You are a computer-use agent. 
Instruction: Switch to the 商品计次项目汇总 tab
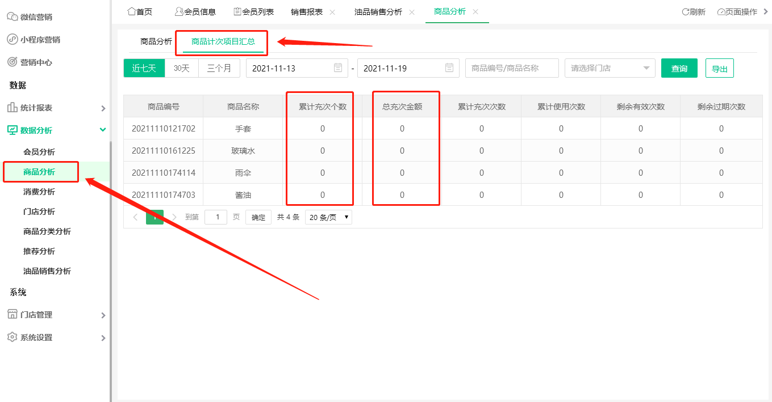click(x=222, y=43)
